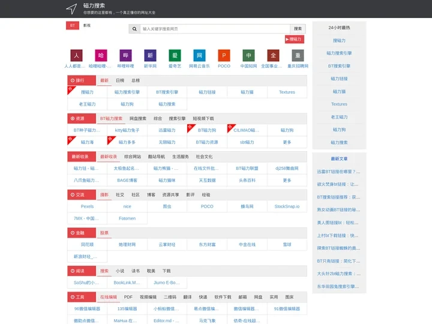This screenshot has height=324, width=432.
Task: Open the BAGE博客 link
Action: [127, 180]
